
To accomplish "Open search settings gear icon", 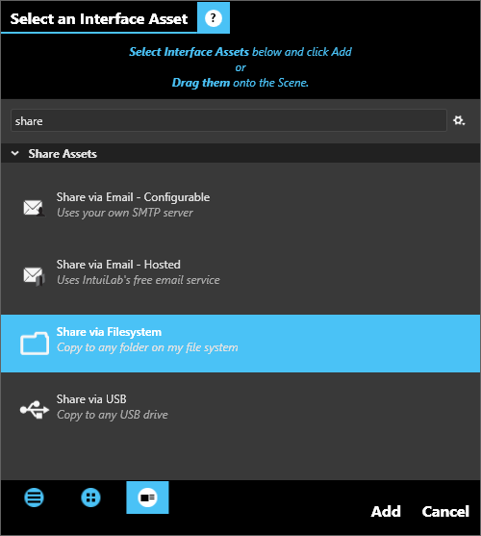I will tap(459, 120).
